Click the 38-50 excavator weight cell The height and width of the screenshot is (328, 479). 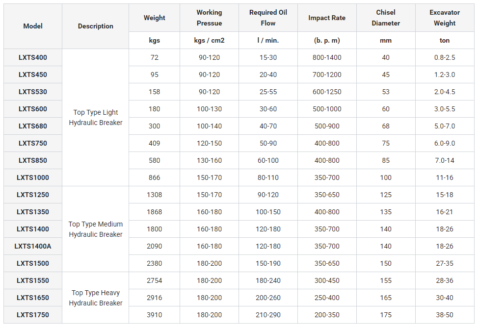coord(445,315)
